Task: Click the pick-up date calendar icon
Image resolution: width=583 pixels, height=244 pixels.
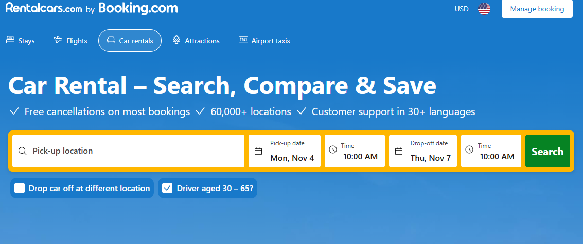Action: click(258, 151)
